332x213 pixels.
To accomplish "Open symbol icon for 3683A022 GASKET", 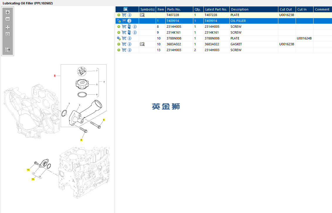I will [x=142, y=44].
